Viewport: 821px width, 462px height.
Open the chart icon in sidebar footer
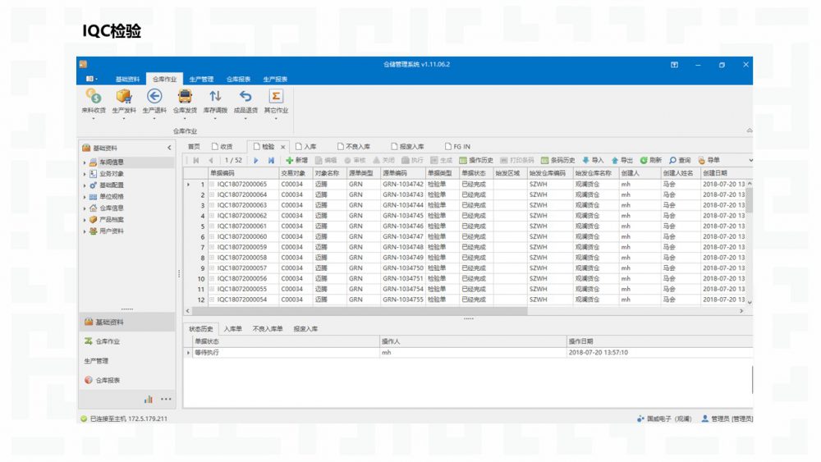[149, 399]
